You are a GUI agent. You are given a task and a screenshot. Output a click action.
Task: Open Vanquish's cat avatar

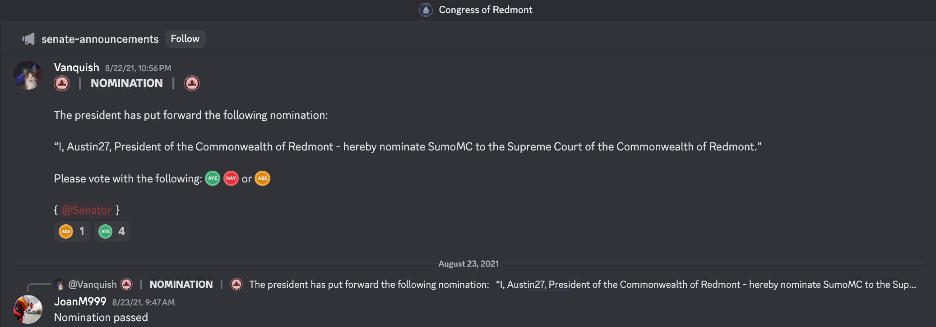point(28,75)
